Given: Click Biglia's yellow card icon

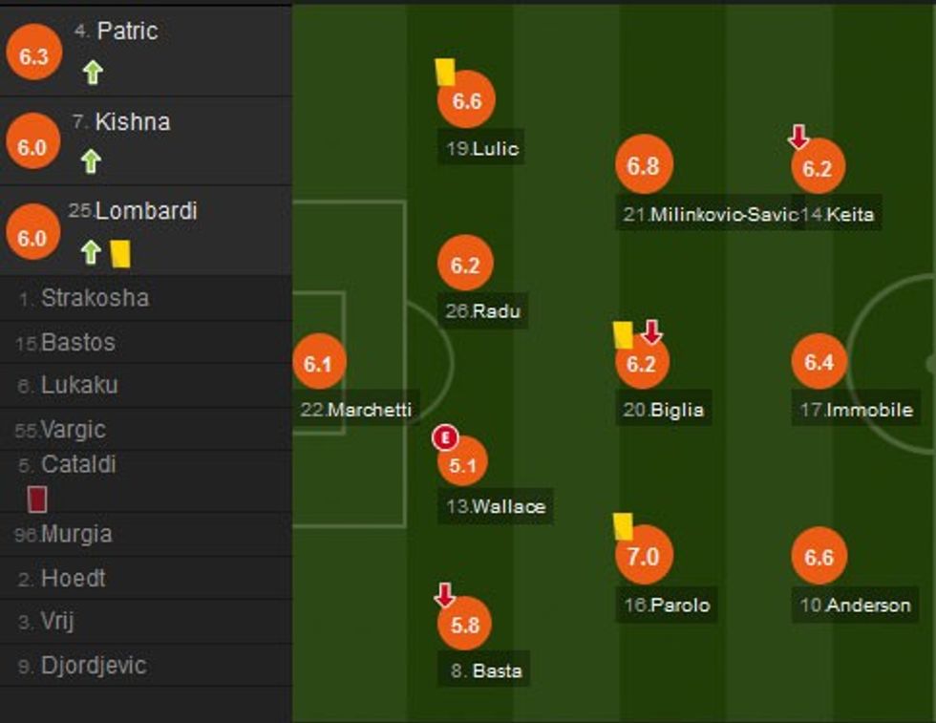Looking at the screenshot, I should (x=623, y=333).
